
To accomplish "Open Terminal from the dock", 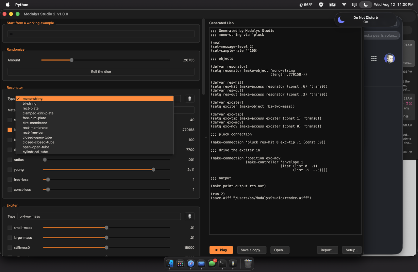I will click(222, 263).
